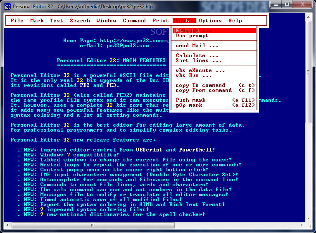Screen dimensions: 316x233
Task: Minimize the Personal Editor 32 window
Action: coord(276,5)
